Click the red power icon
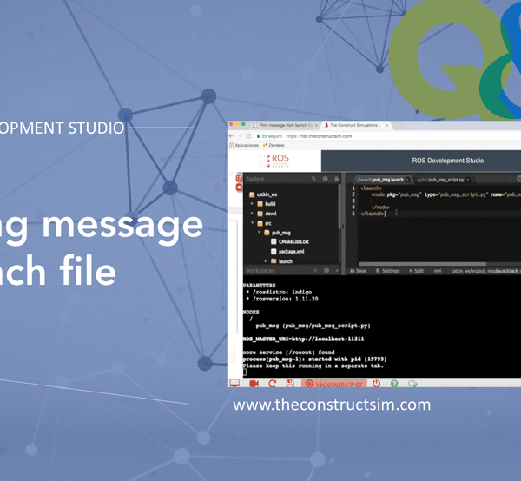 tap(376, 384)
